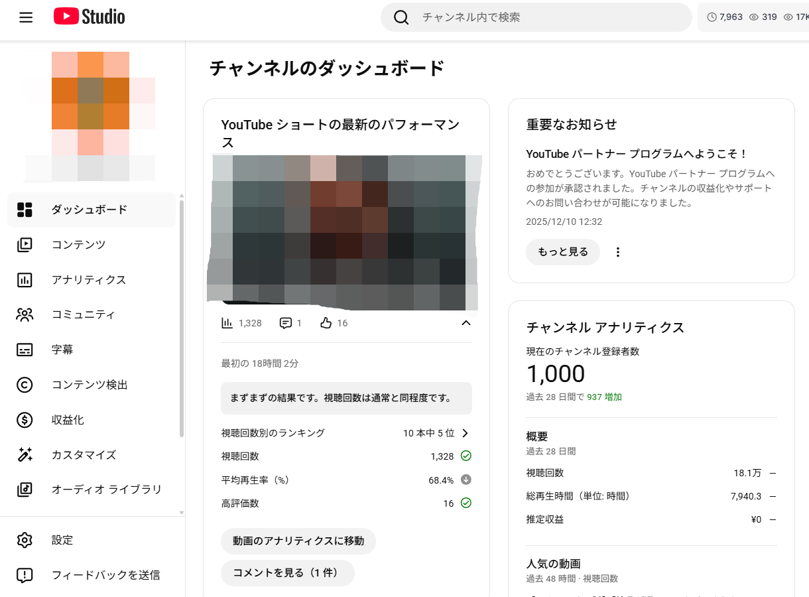Open the 字幕 (Subtitles) sidebar icon
Viewport: 809px width, 597px height.
click(x=25, y=349)
